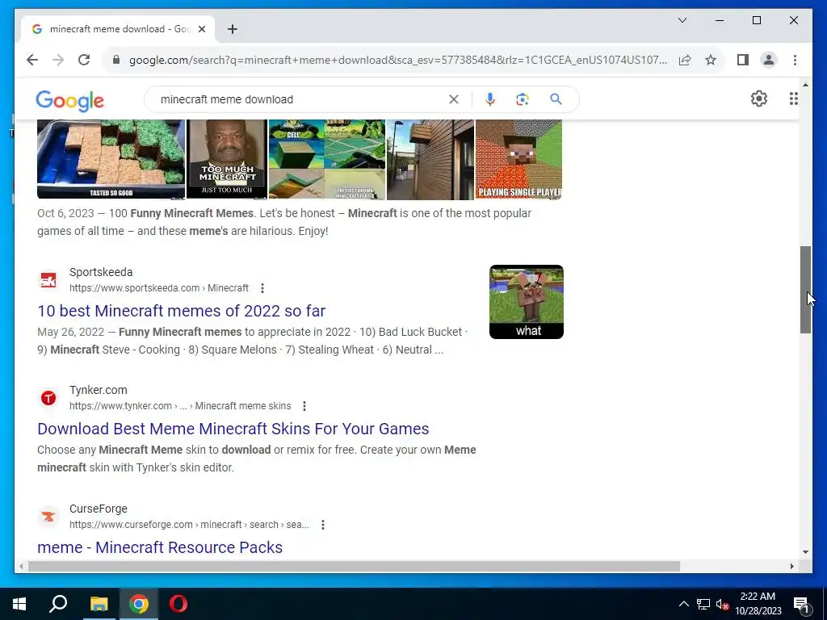Go to Google homepage logo
Viewport: 827px width, 620px height.
coord(69,100)
